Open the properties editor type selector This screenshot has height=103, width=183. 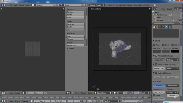pyautogui.click(x=155, y=27)
